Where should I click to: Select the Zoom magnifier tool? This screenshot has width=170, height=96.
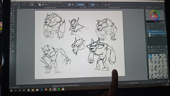(x=10, y=51)
